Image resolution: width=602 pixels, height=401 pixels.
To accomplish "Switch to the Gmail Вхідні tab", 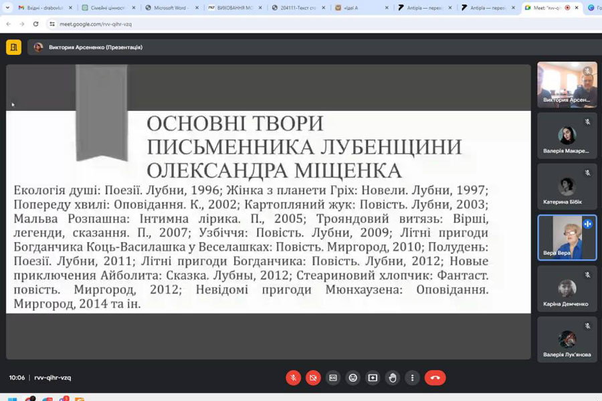I will 45,7.
